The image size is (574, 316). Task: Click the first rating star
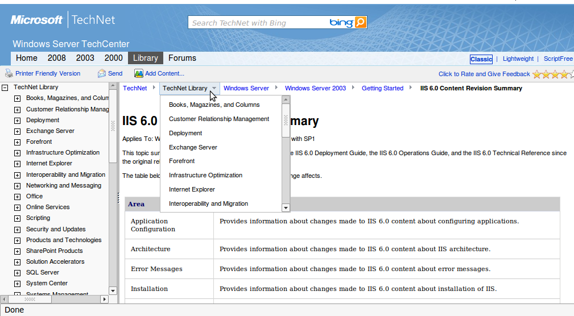coord(536,74)
